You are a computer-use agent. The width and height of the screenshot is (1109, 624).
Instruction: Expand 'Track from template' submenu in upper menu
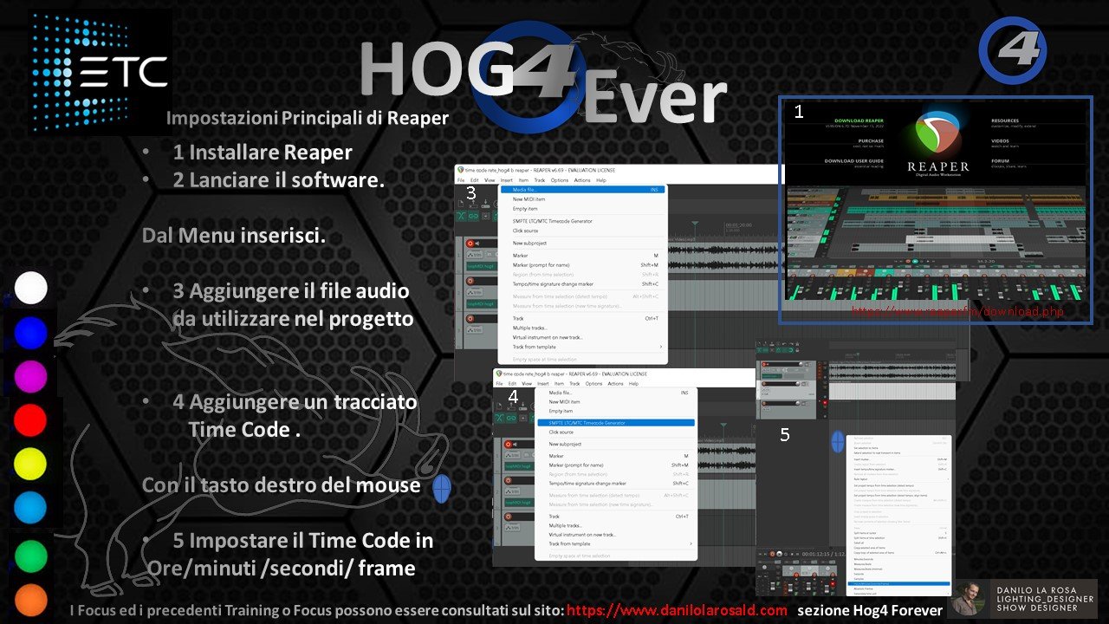[583, 347]
